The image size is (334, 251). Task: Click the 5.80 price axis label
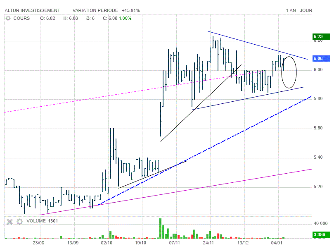[318, 98]
